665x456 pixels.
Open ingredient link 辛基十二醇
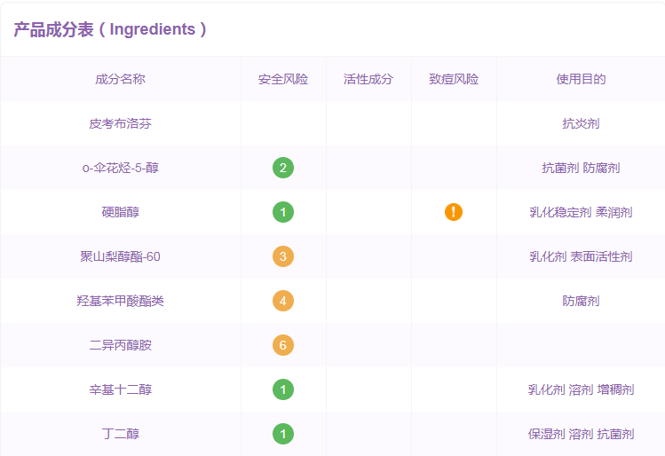121,389
